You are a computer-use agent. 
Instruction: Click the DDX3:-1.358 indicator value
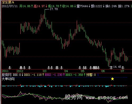coord(74,75)
